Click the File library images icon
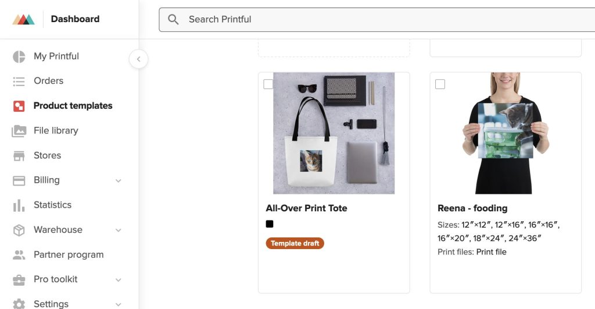Viewport: 595px width, 309px height. (x=19, y=131)
